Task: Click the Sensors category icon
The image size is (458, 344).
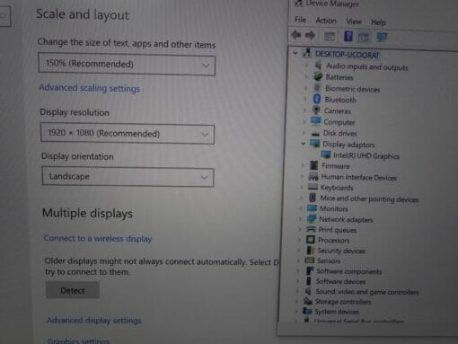Action: (x=310, y=260)
